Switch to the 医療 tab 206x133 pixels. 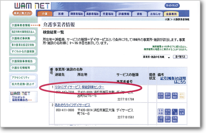[x=61, y=14]
